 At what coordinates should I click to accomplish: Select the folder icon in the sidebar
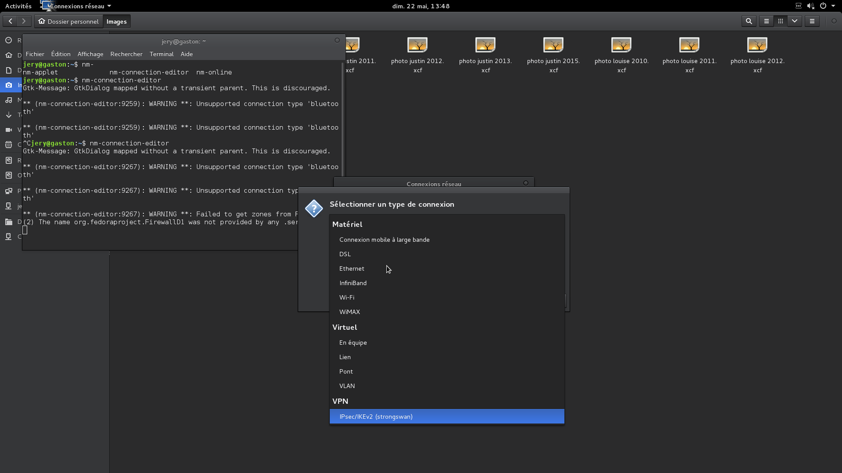click(8, 222)
